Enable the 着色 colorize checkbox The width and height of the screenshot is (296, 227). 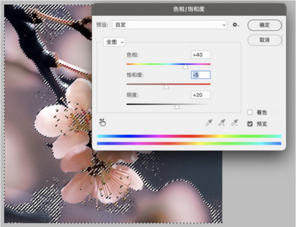[x=250, y=113]
